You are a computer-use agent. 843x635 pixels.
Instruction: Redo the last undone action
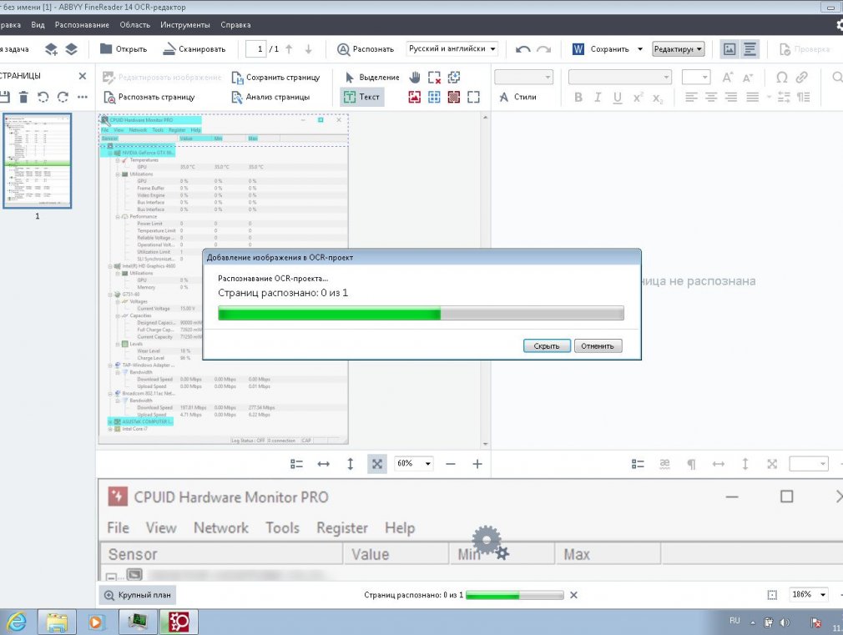pos(543,49)
